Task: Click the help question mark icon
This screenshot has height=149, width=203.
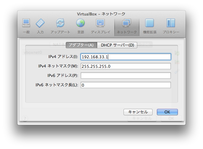Action: pyautogui.click(x=25, y=118)
